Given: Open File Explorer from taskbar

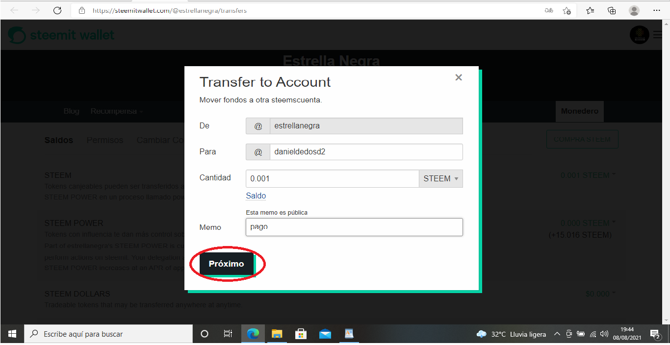Looking at the screenshot, I should pyautogui.click(x=277, y=334).
